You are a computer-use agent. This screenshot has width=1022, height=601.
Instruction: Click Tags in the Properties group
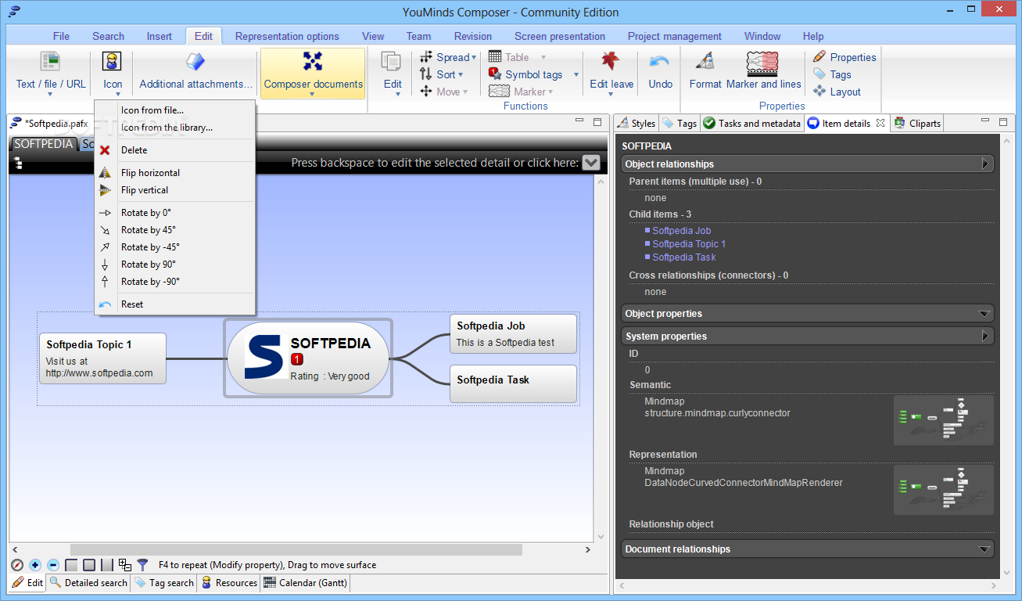tap(832, 74)
